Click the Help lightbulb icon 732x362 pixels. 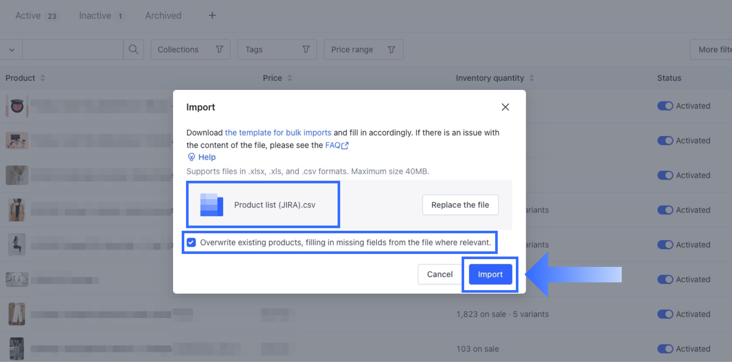click(x=192, y=157)
